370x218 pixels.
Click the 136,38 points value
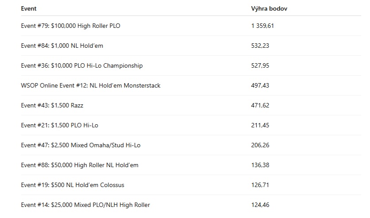[x=260, y=165]
